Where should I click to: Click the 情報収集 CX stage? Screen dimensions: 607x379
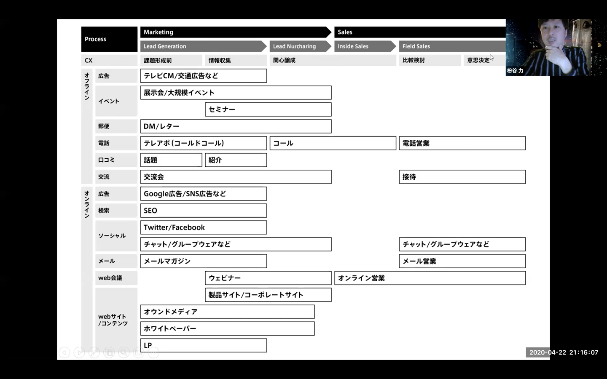coord(236,60)
